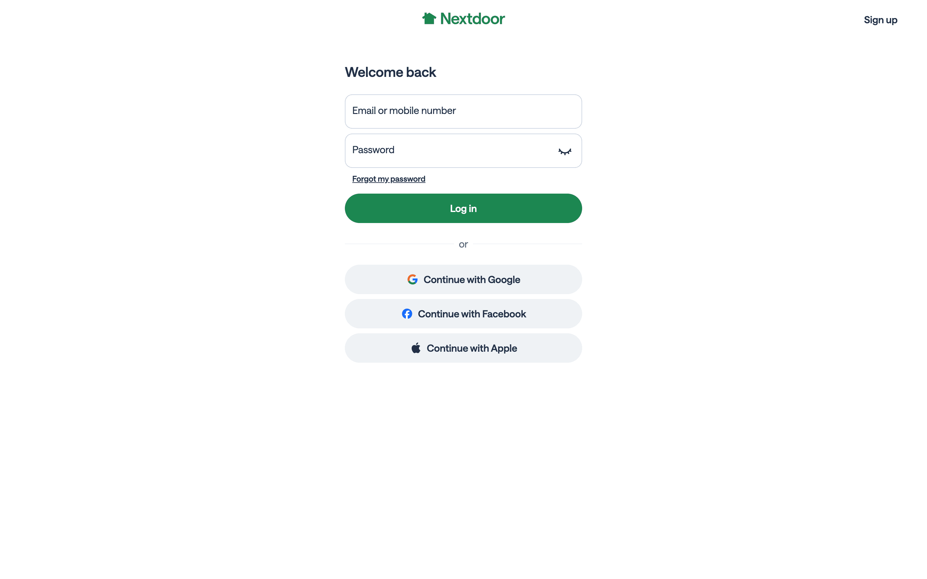Open the Sign up page

880,20
